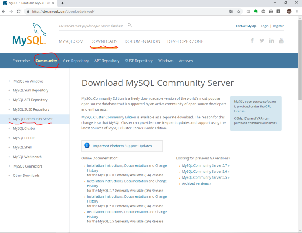Open a new browser tab with plus
The image size is (302, 233).
point(62,3)
